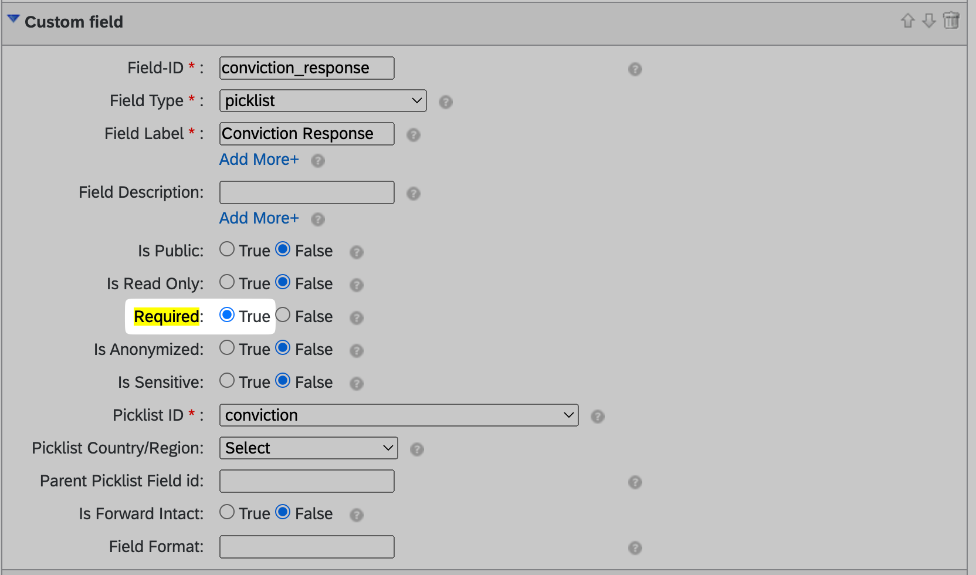
Task: Click Add More+ under Field Description
Action: [259, 218]
